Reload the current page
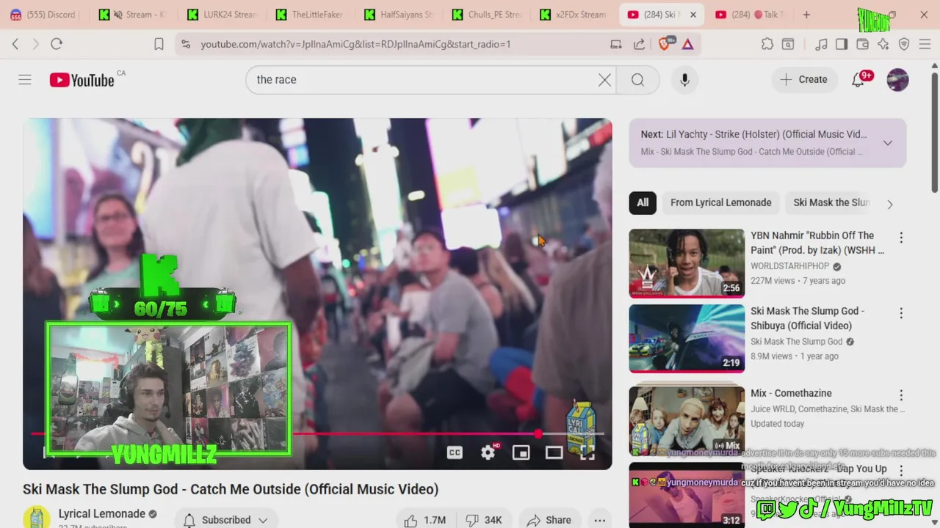This screenshot has width=940, height=528. (x=57, y=44)
